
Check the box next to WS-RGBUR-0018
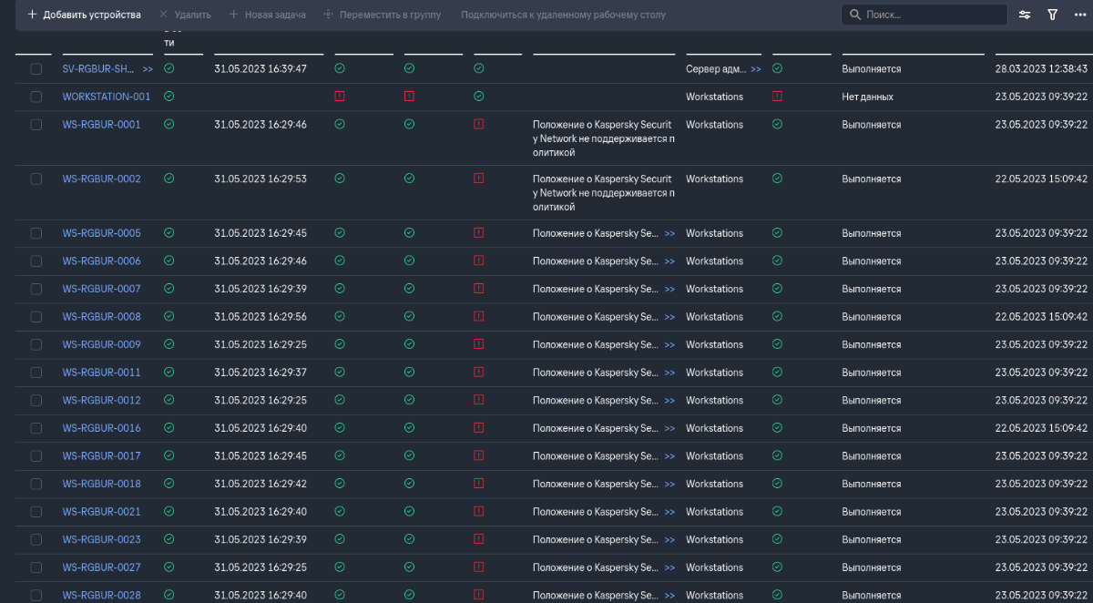tap(36, 485)
